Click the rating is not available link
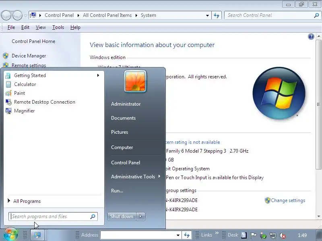The width and height of the screenshot is (322, 241). (x=192, y=142)
